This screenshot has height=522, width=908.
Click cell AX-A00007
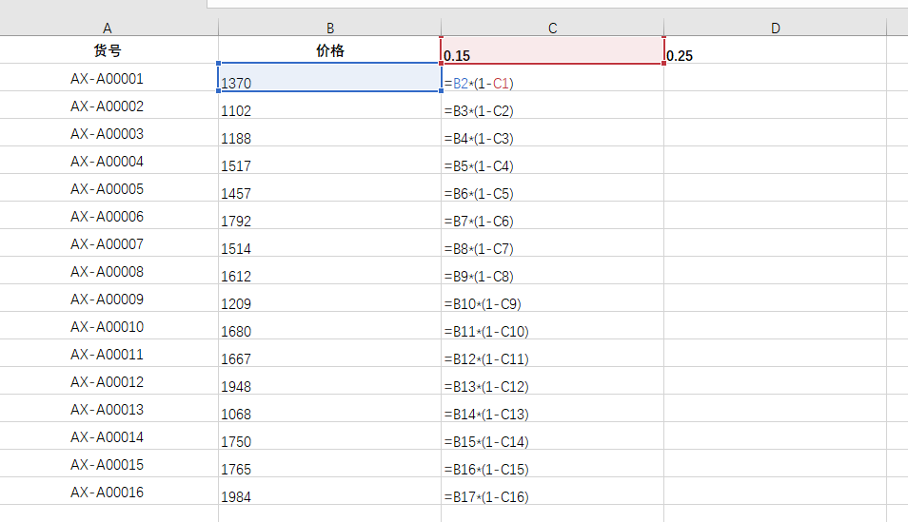coord(108,243)
